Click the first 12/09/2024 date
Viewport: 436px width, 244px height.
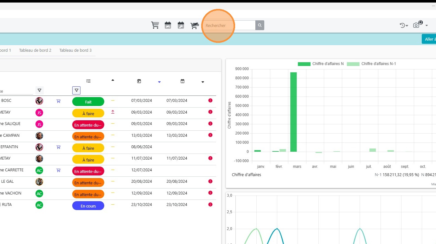pos(142,193)
